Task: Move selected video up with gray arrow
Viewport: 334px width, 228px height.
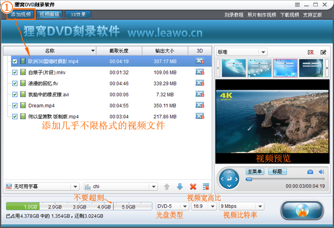Action: [167, 187]
